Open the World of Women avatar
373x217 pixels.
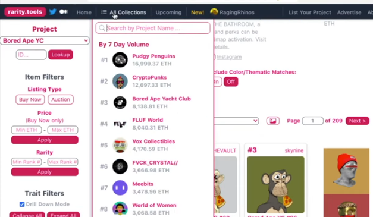[x=120, y=209]
